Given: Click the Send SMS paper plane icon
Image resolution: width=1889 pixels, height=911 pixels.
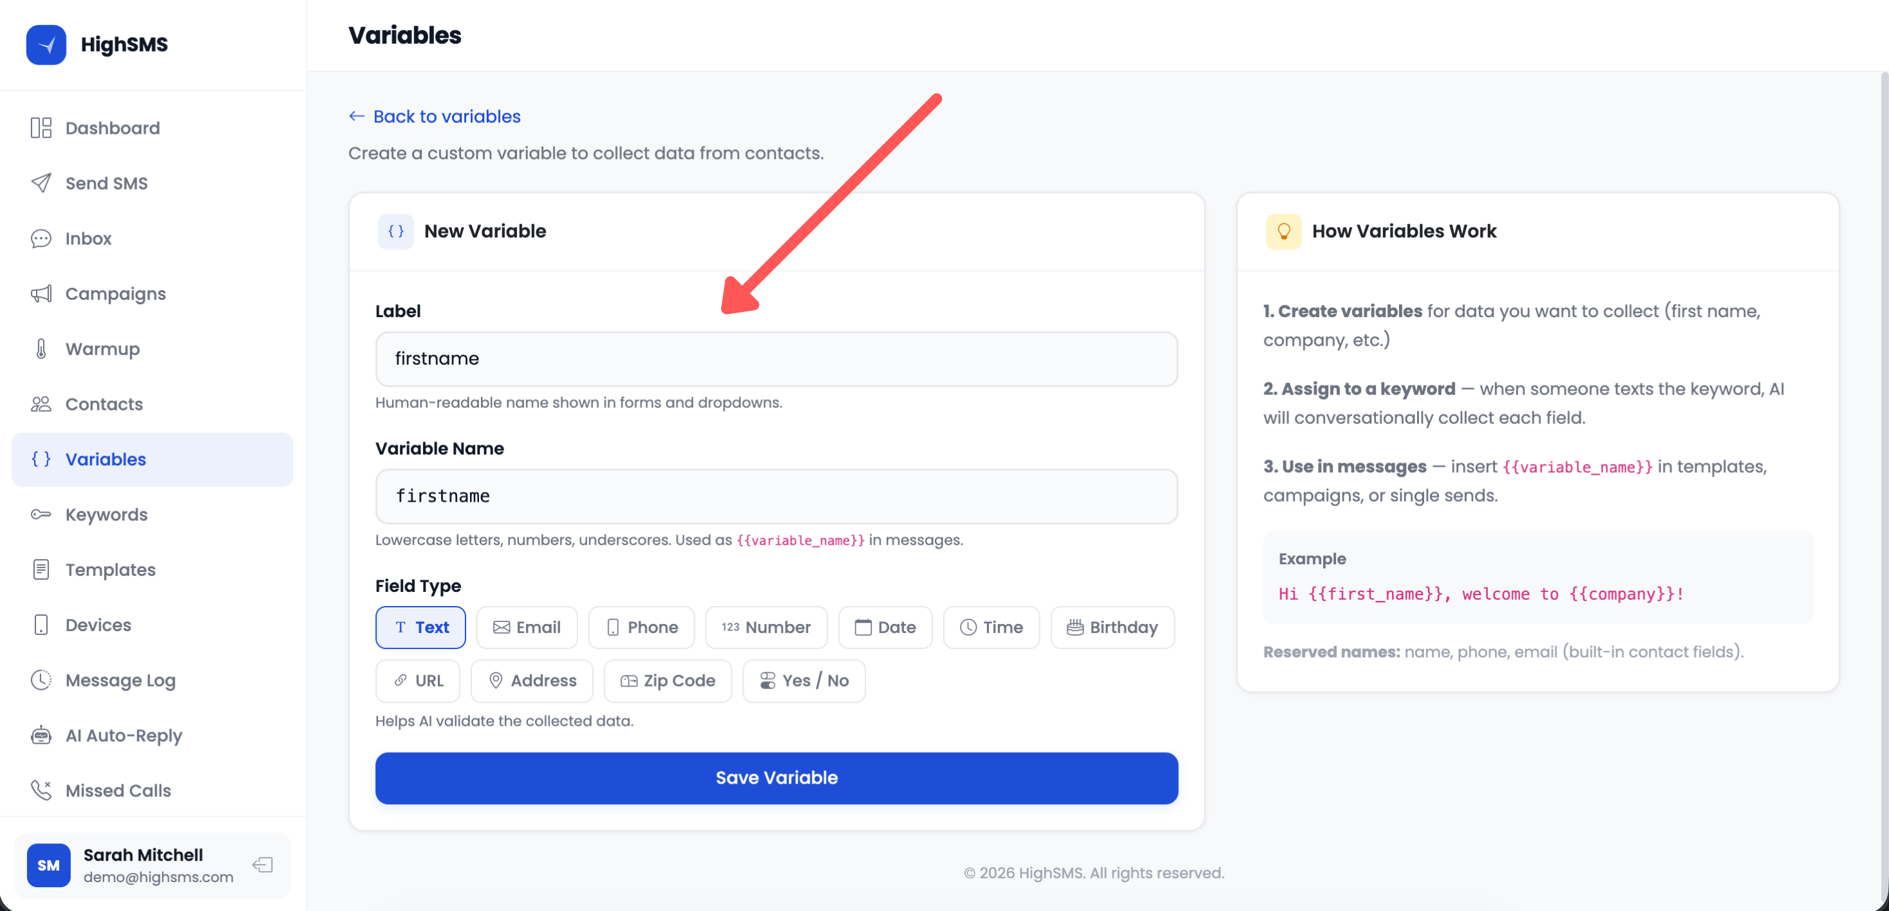Looking at the screenshot, I should pyautogui.click(x=41, y=183).
